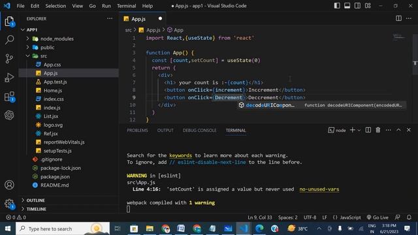418x235 pixels.
Task: Open terminal panel more actions ellipsis
Action: coord(388,130)
